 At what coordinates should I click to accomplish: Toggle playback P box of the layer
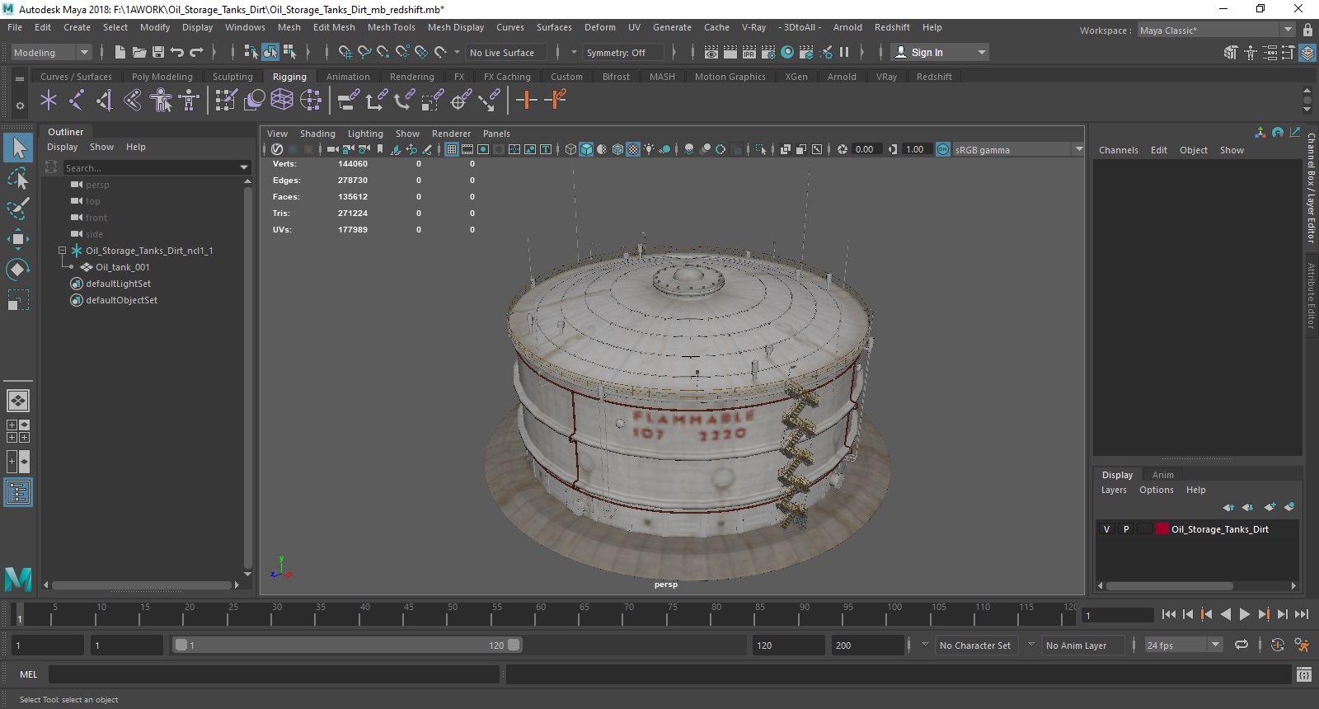click(1126, 529)
